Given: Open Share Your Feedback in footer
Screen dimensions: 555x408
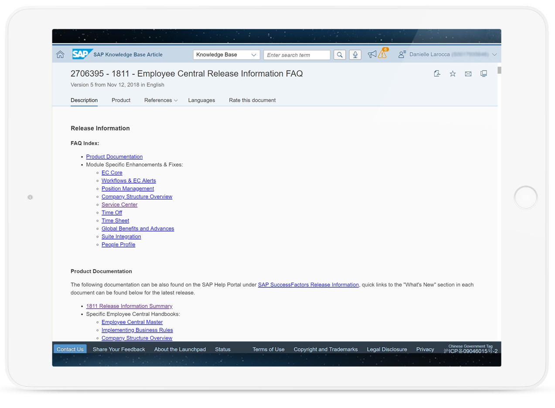Looking at the screenshot, I should pyautogui.click(x=119, y=349).
